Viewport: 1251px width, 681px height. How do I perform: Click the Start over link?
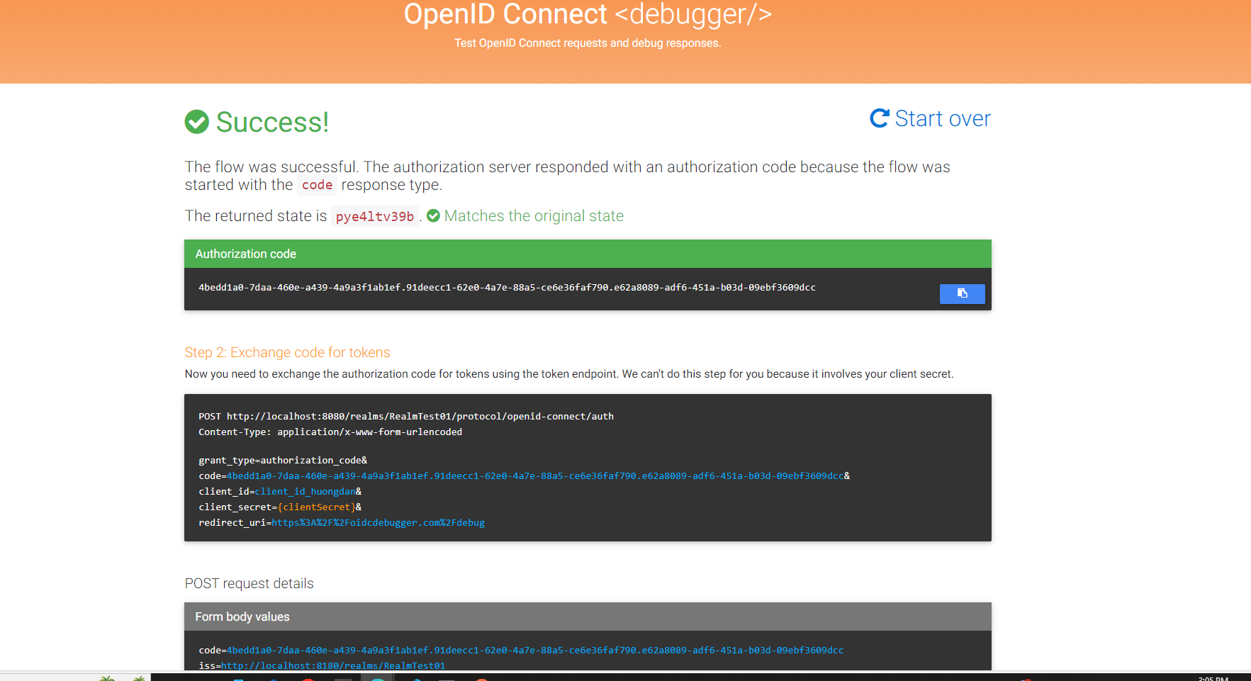point(930,118)
